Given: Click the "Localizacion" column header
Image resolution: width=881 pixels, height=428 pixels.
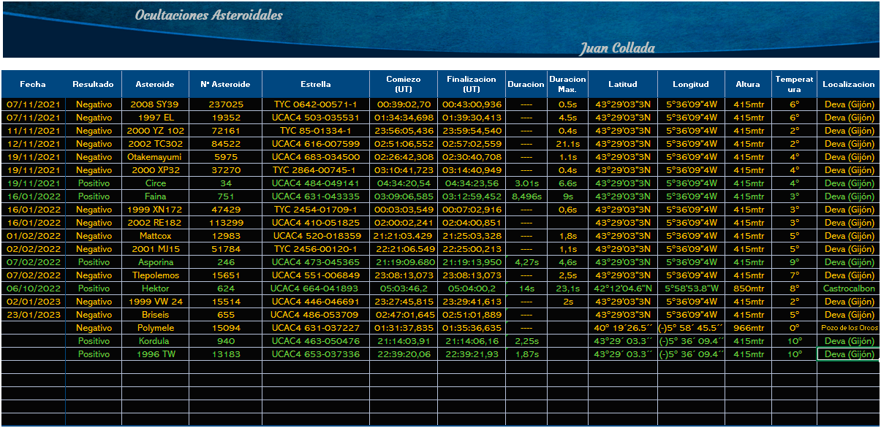Looking at the screenshot, I should 848,85.
